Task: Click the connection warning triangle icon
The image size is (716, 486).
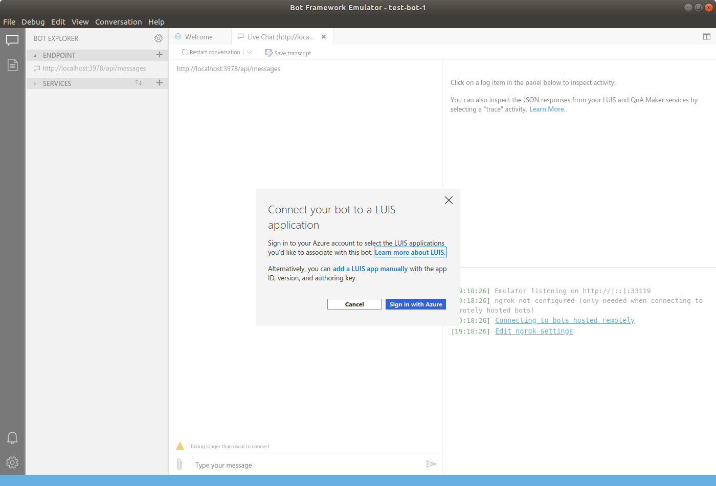Action: tap(180, 446)
